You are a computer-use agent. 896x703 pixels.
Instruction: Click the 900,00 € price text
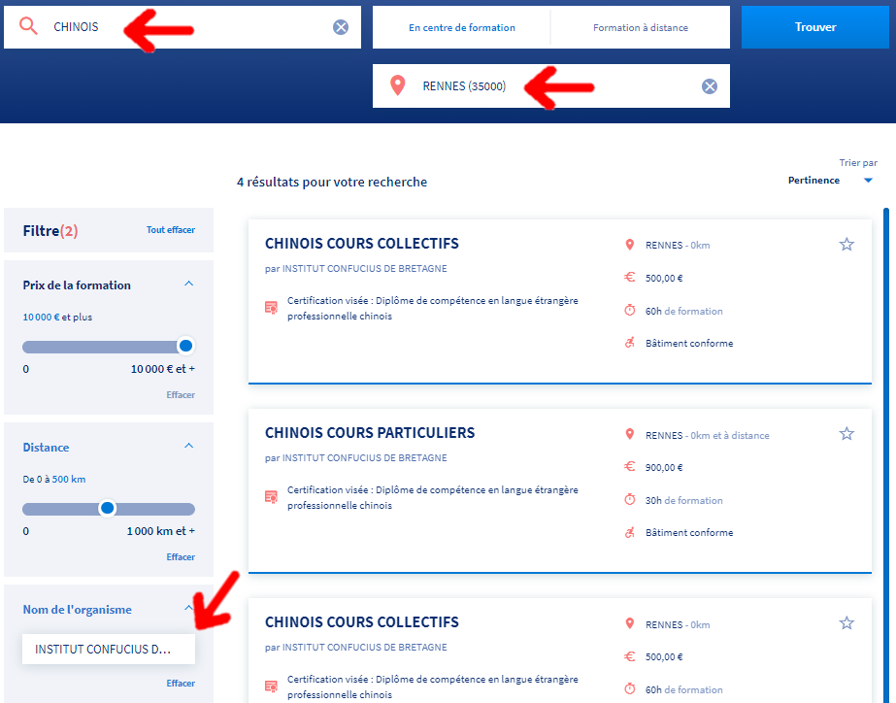coord(664,467)
